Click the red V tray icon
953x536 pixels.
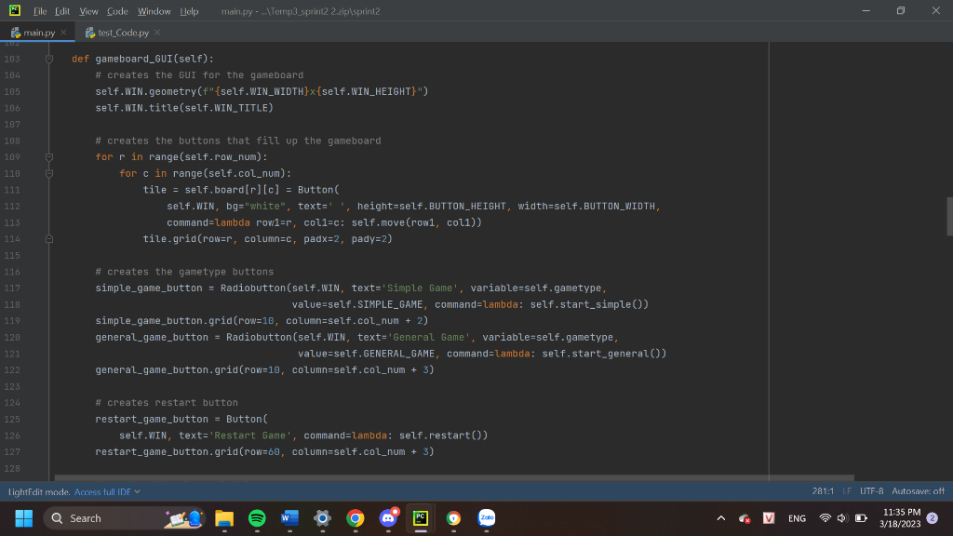769,517
